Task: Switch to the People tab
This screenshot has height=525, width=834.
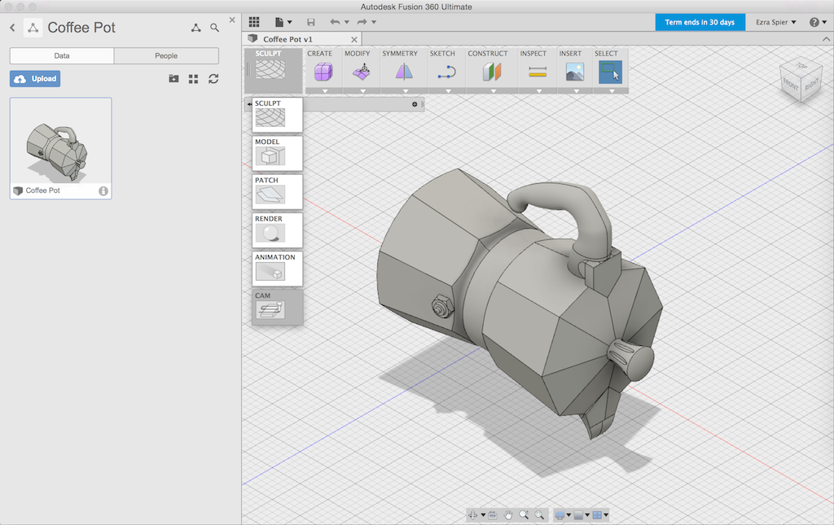Action: [166, 55]
